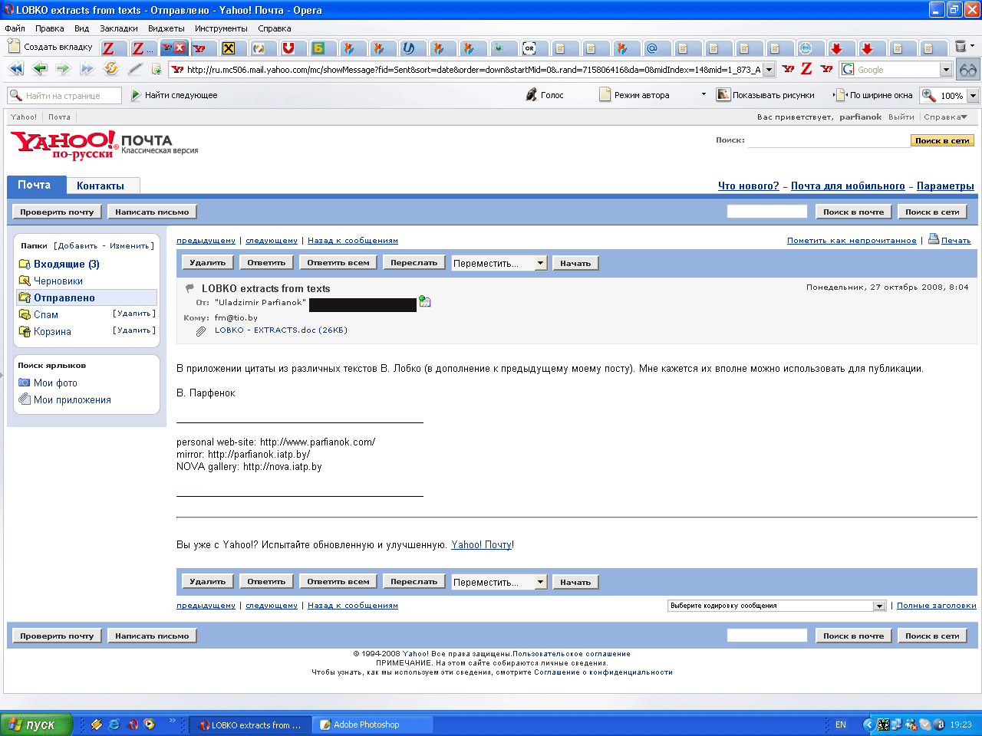This screenshot has height=736, width=982.
Task: Click the browser reload icon
Action: tap(111, 69)
